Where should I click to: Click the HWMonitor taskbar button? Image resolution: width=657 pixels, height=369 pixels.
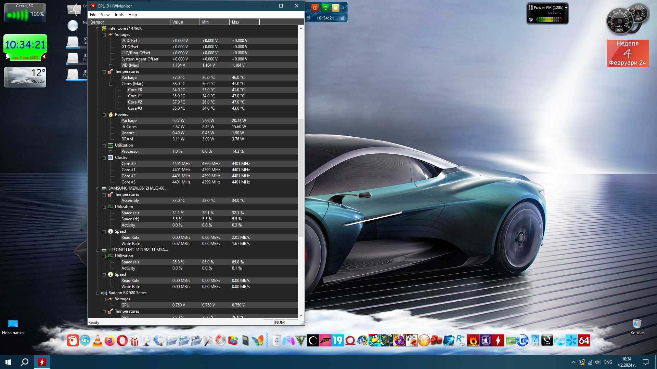[42, 362]
